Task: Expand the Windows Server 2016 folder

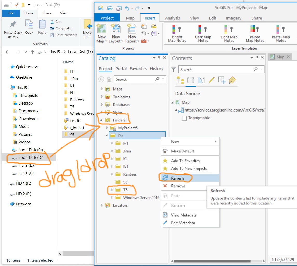Action: (x=112, y=198)
